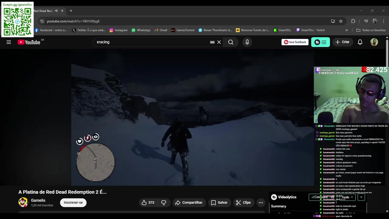Click the page scrollbar down arrow
The height and width of the screenshot is (219, 389).
tap(387, 211)
